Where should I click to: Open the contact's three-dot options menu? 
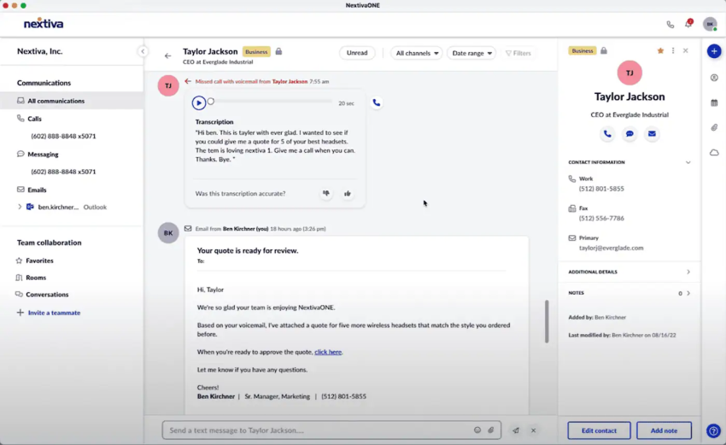point(673,50)
